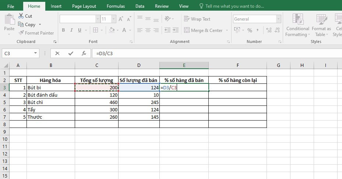
Task: Click the Fill Color bucket swatch
Action: click(111, 31)
